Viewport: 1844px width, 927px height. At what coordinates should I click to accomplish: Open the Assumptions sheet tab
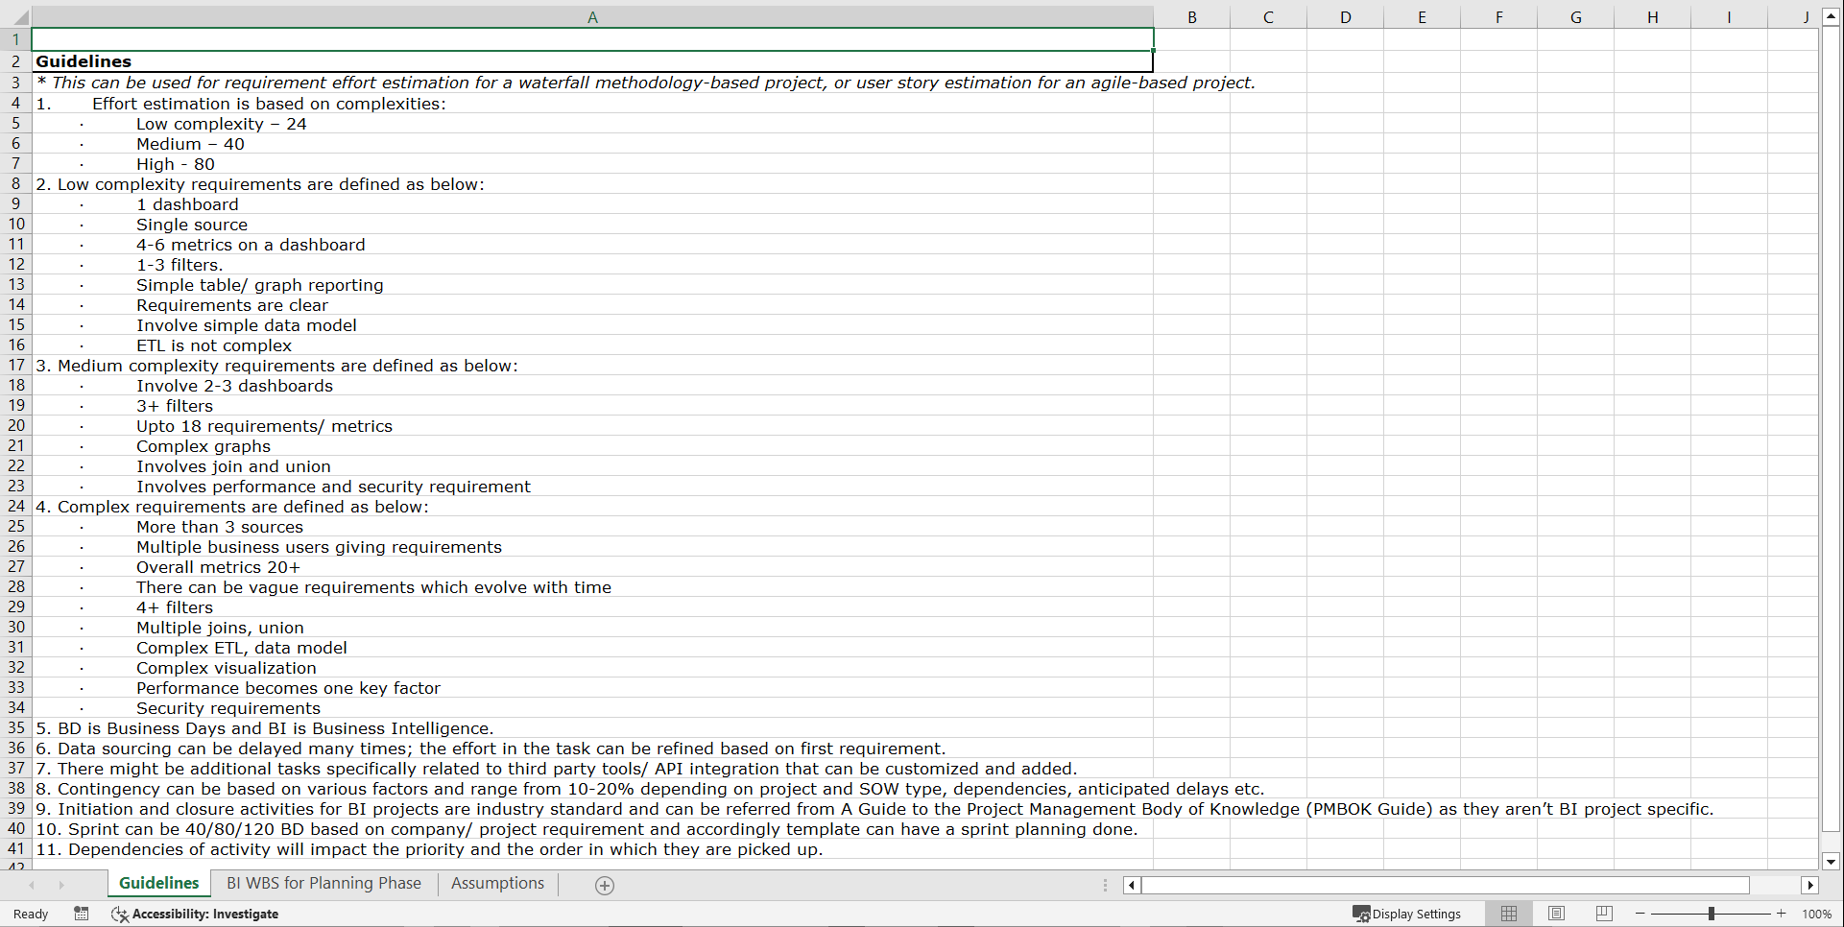coord(497,883)
